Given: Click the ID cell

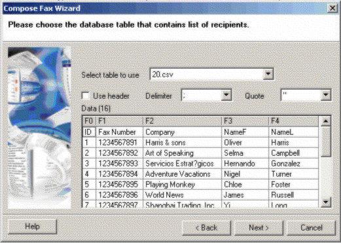Looking at the screenshot, I should 89,132.
